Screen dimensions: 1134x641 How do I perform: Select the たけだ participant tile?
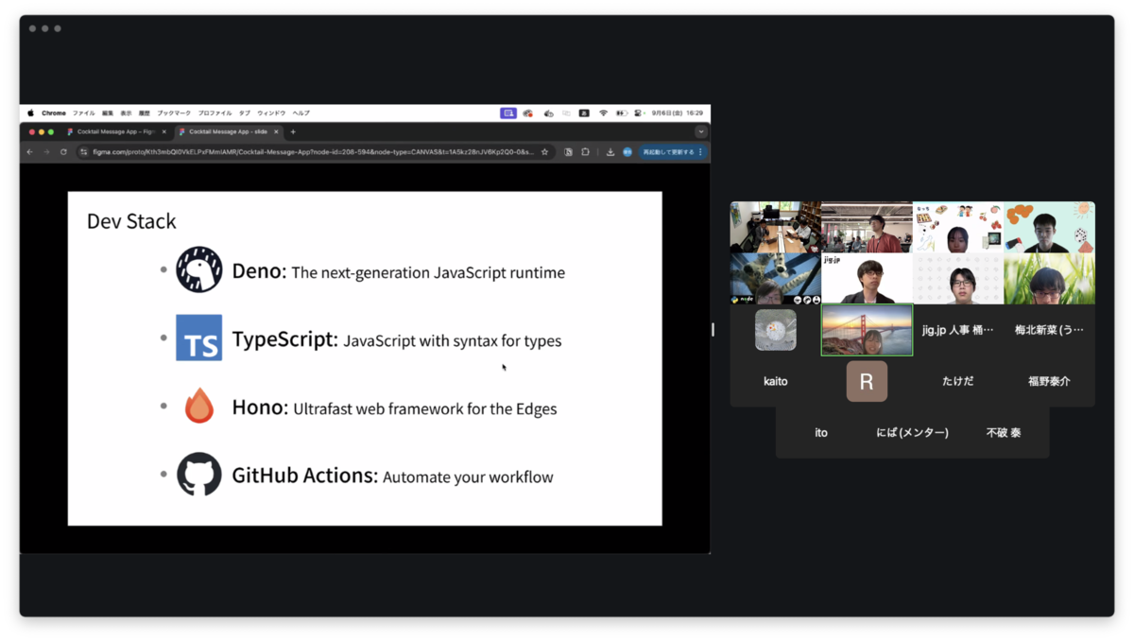[957, 381]
